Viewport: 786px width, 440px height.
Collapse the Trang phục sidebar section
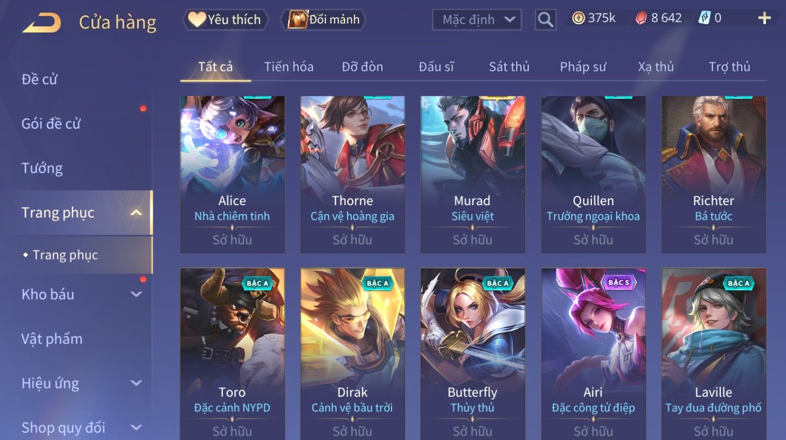(136, 212)
